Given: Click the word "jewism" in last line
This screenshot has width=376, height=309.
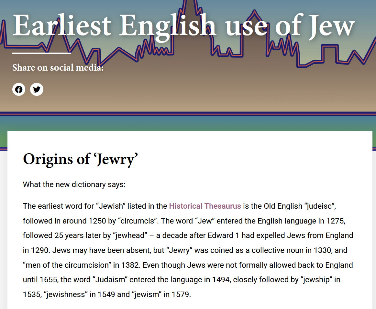Looking at the screenshot, I should click(x=147, y=294).
